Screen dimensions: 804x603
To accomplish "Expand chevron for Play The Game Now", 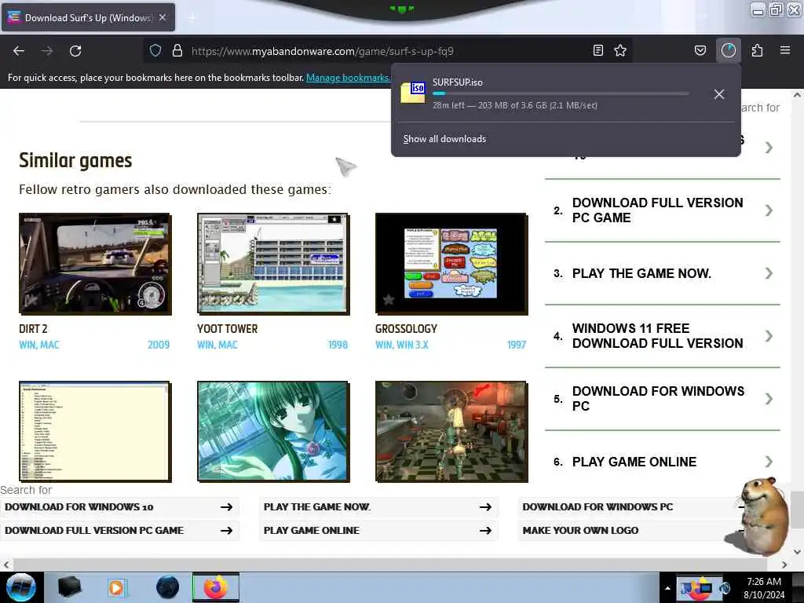I will tap(769, 273).
